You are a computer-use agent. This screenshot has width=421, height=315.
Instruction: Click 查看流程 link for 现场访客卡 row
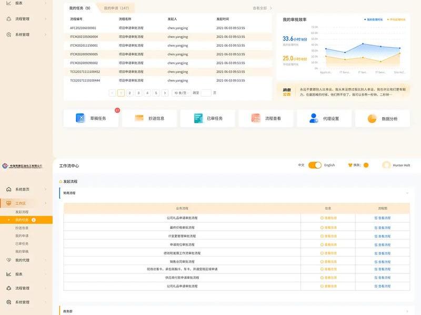pyautogui.click(x=383, y=269)
